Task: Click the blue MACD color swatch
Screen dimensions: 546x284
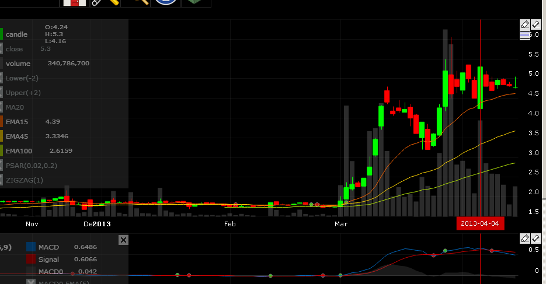Action: (31, 247)
